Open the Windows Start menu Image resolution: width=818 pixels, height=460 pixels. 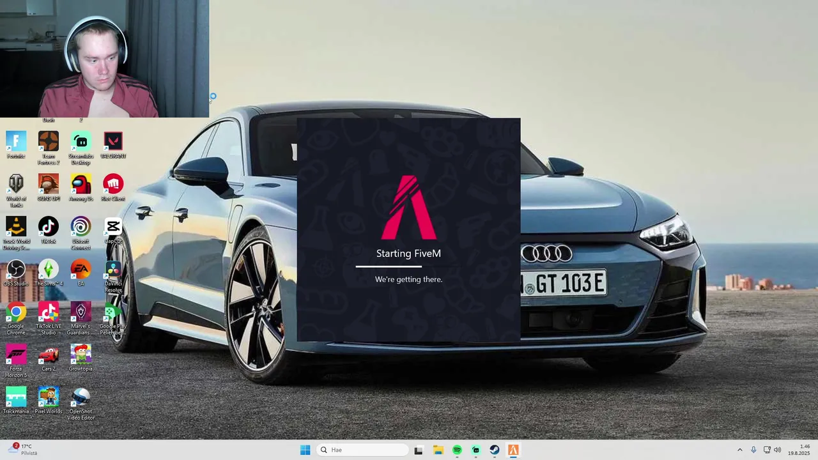coord(305,450)
